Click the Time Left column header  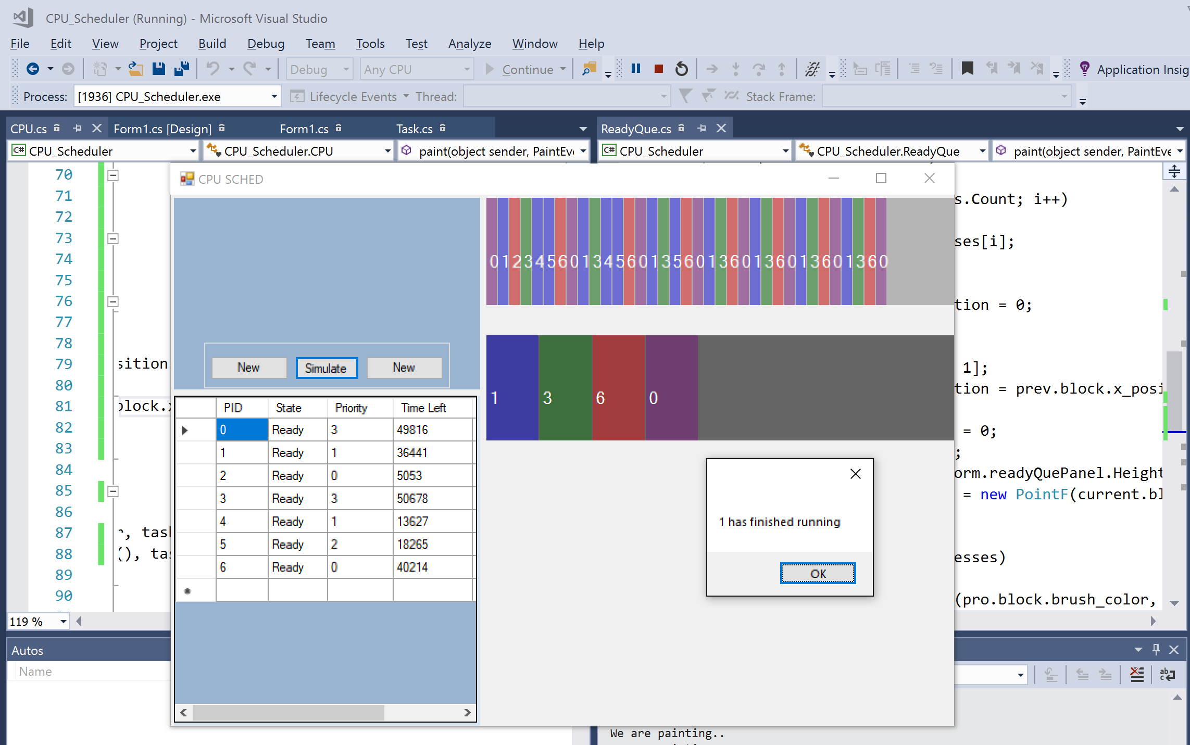423,408
